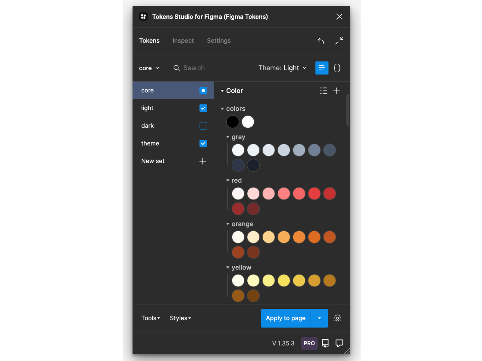This screenshot has height=361, width=482.
Task: Select the lightest red swatch
Action: tap(238, 193)
